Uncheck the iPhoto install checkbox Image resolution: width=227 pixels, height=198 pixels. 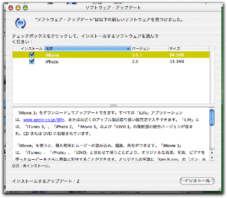click(32, 61)
